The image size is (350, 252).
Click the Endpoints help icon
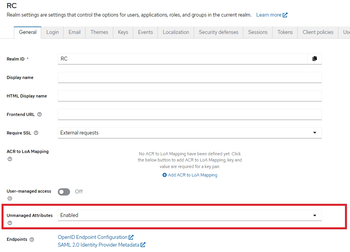tap(32, 239)
